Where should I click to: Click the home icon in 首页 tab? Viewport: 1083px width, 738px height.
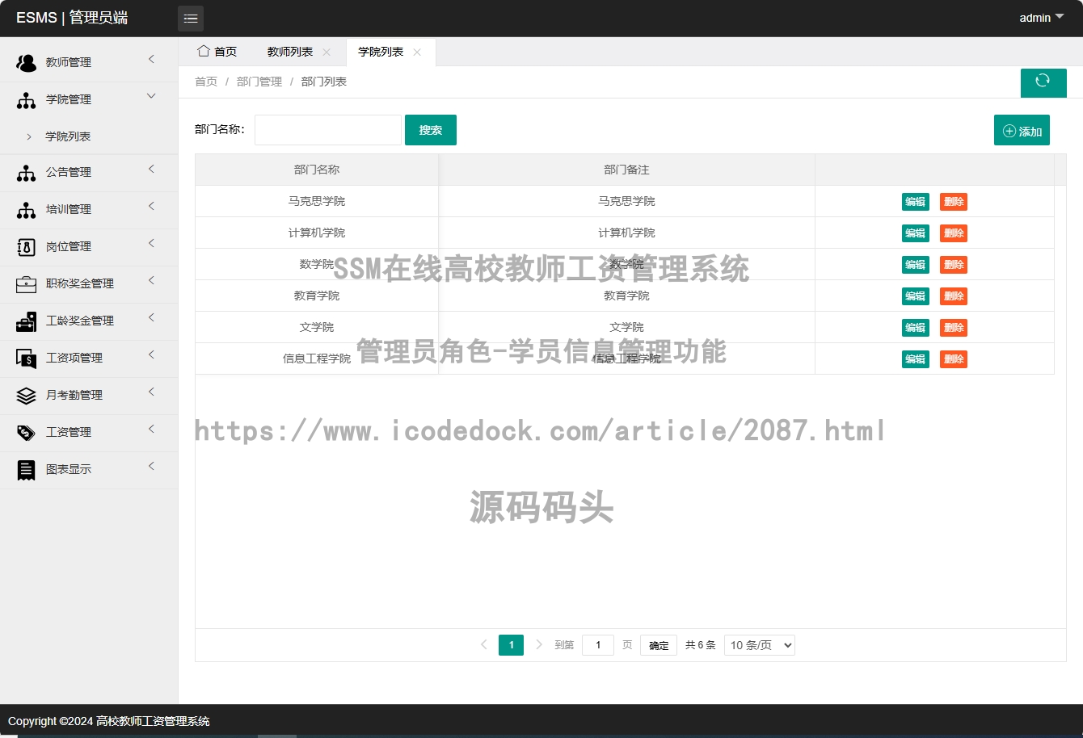pyautogui.click(x=204, y=51)
